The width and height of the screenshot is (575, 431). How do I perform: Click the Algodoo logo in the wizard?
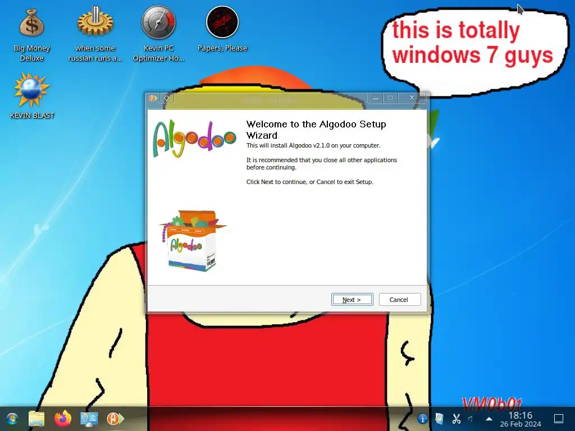[x=194, y=139]
